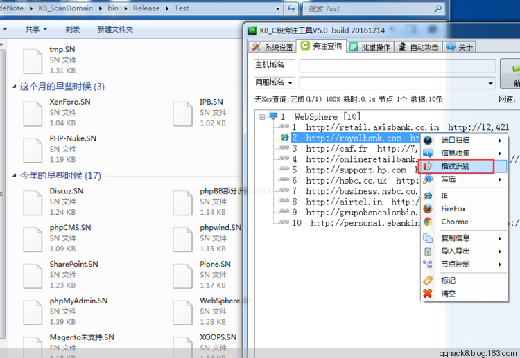Click the Release breadcrumb in address bar
This screenshot has width=520, height=358.
tap(146, 8)
